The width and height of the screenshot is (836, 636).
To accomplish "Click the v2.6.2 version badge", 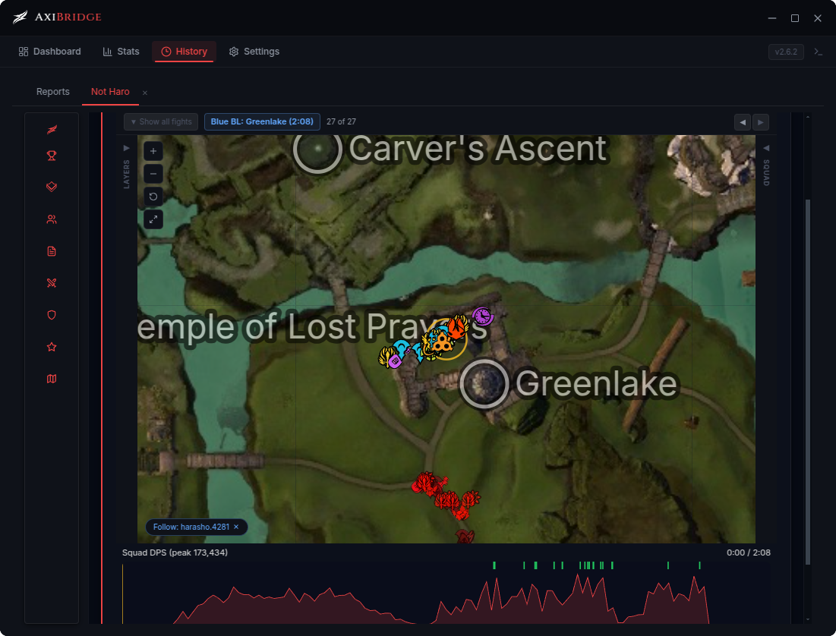I will pyautogui.click(x=786, y=52).
